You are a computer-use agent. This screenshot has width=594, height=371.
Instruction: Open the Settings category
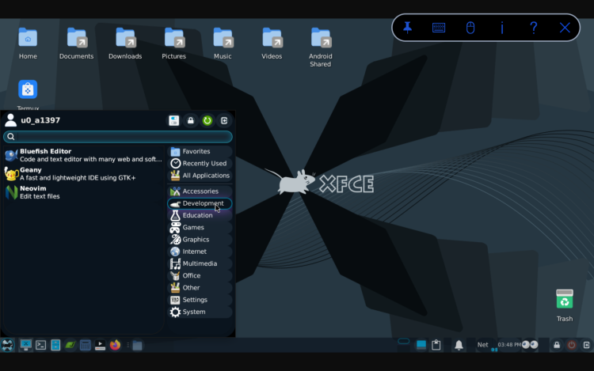[x=200, y=300]
